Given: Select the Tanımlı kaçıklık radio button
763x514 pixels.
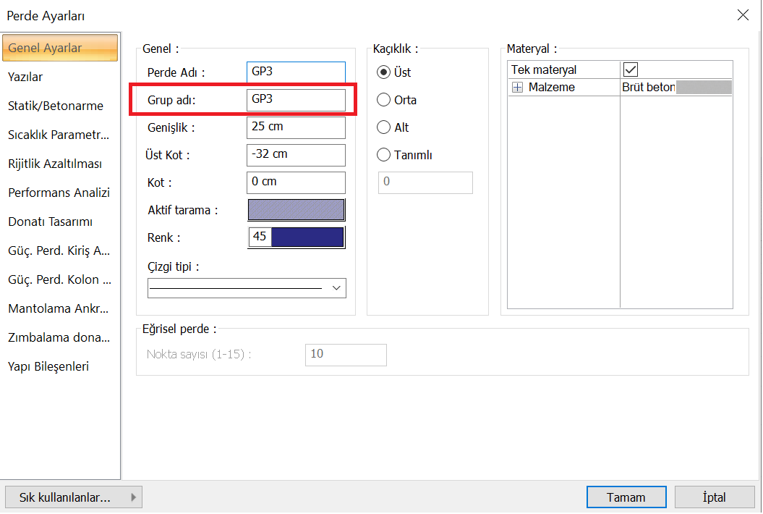Looking at the screenshot, I should tap(383, 155).
